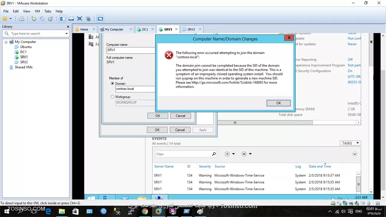Close the DC1 tab with its X
Image resolution: width=386 pixels, height=217 pixels.
pos(152,29)
